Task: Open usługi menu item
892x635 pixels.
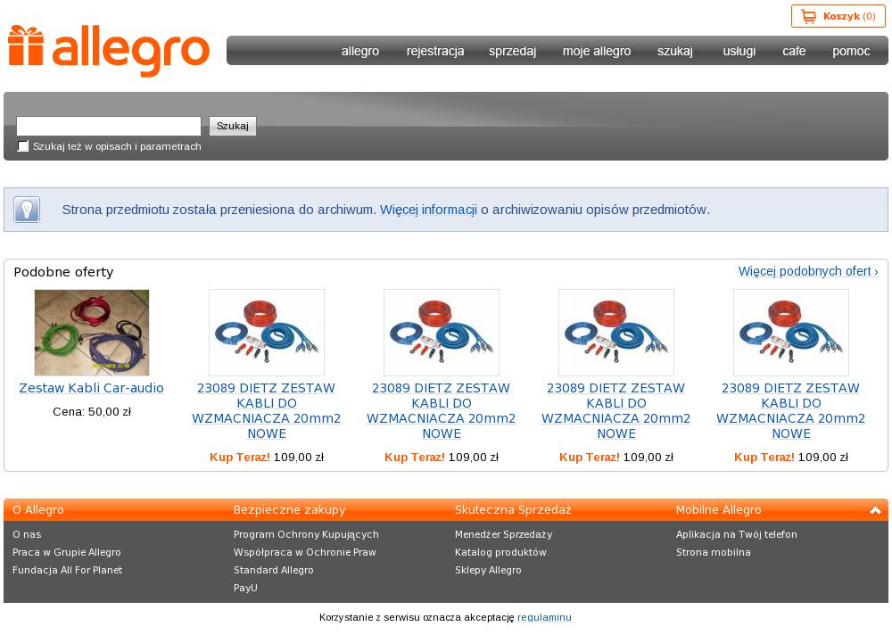Action: [739, 51]
